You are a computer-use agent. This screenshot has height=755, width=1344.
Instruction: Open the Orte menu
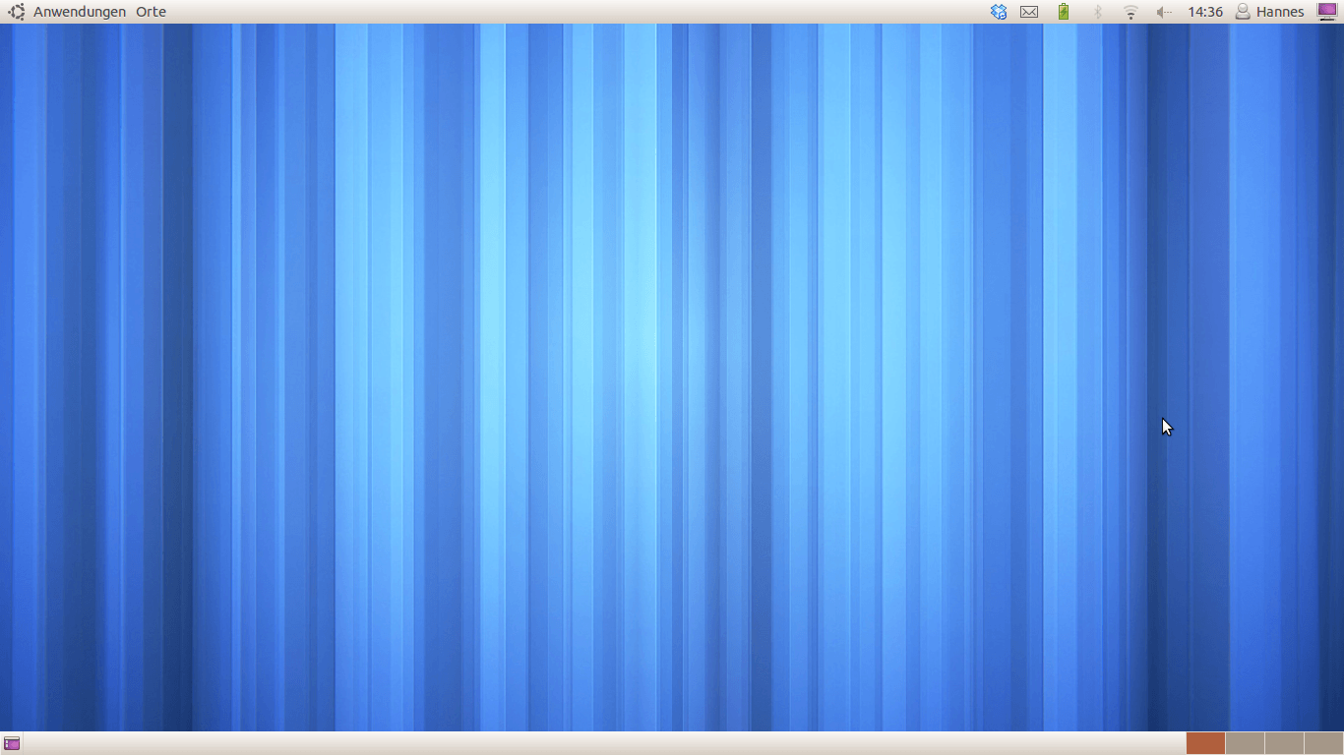pos(151,12)
